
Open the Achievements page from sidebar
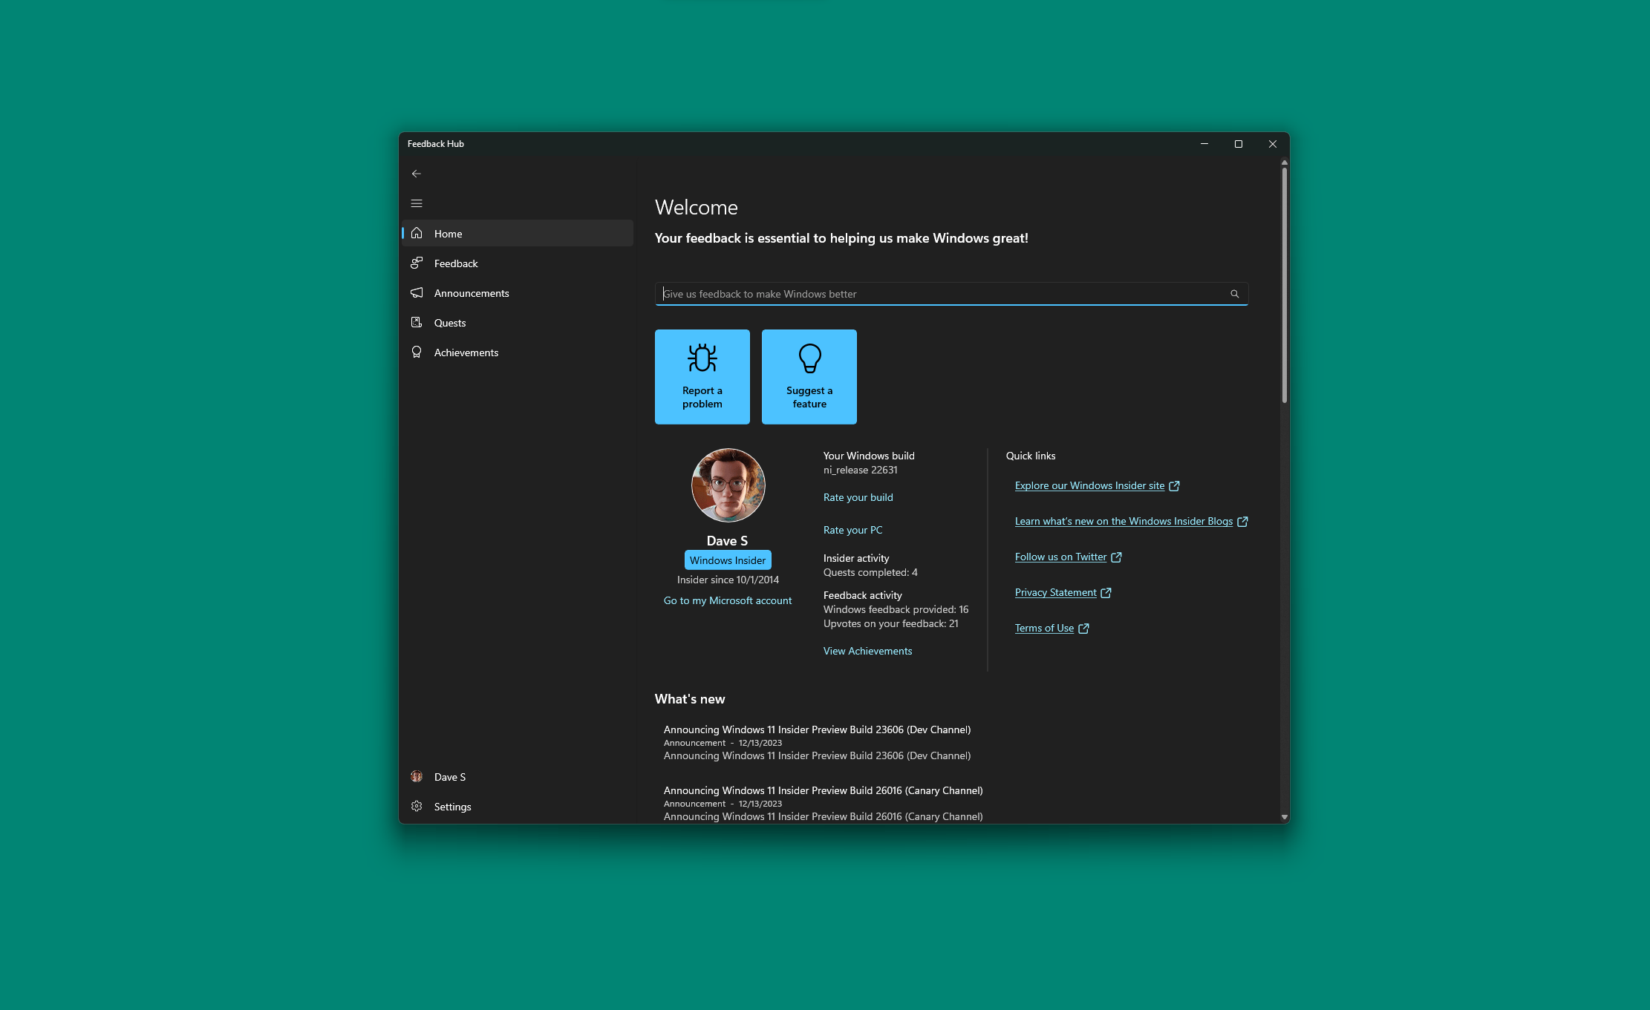[x=466, y=352]
